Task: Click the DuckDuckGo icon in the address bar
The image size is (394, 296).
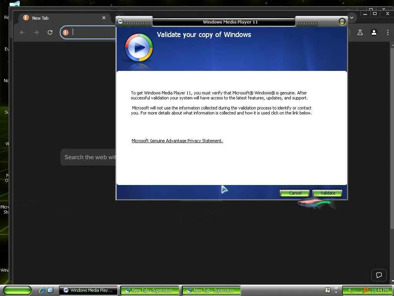Action: point(65,32)
